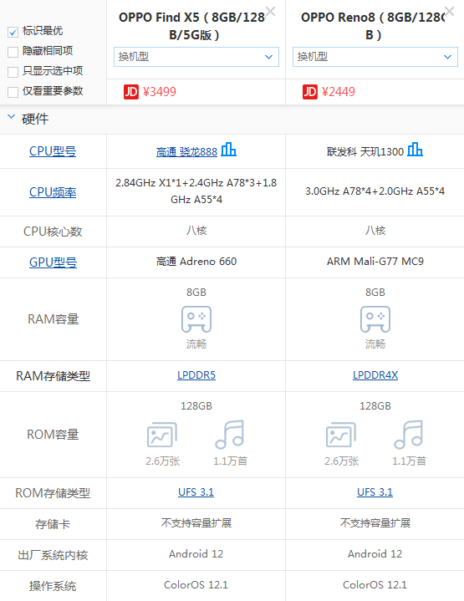Click the 2.84GHz X1*1 frequency cell
Viewport: 464px width, 601px height.
pyautogui.click(x=196, y=191)
